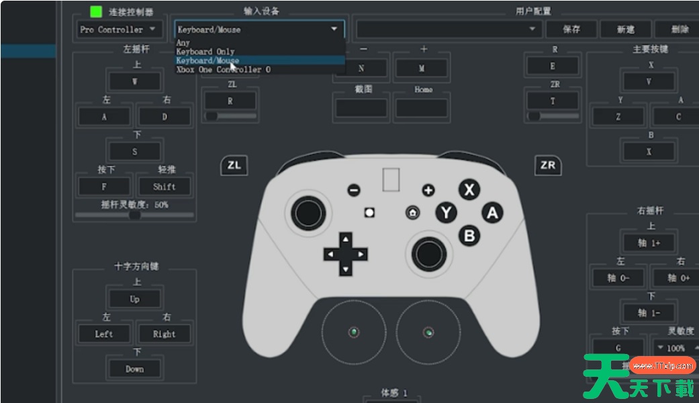The height and width of the screenshot is (403, 699).
Task: Click the 新建 new profile button
Action: (x=625, y=30)
